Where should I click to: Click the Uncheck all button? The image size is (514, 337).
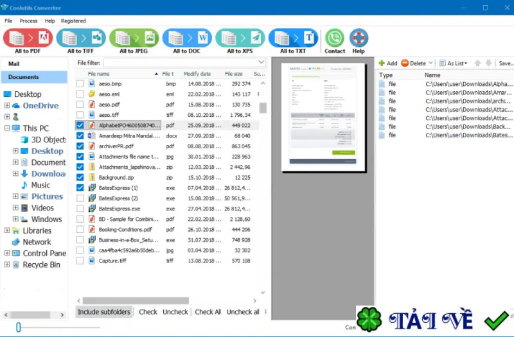pyautogui.click(x=243, y=312)
